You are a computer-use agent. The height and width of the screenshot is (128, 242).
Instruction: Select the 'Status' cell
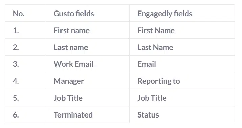point(182,114)
